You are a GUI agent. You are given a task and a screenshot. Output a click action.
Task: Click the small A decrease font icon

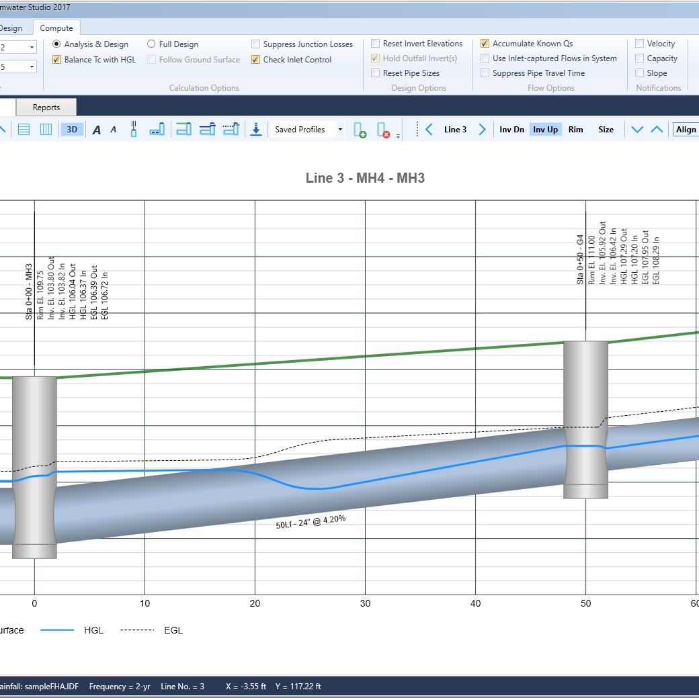(x=114, y=130)
